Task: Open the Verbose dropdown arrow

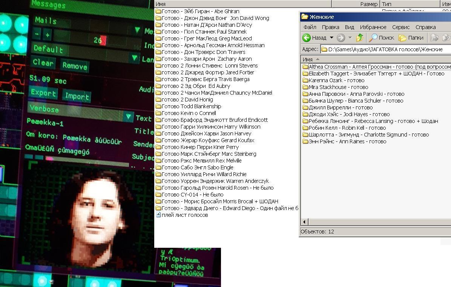Action: pos(128,117)
